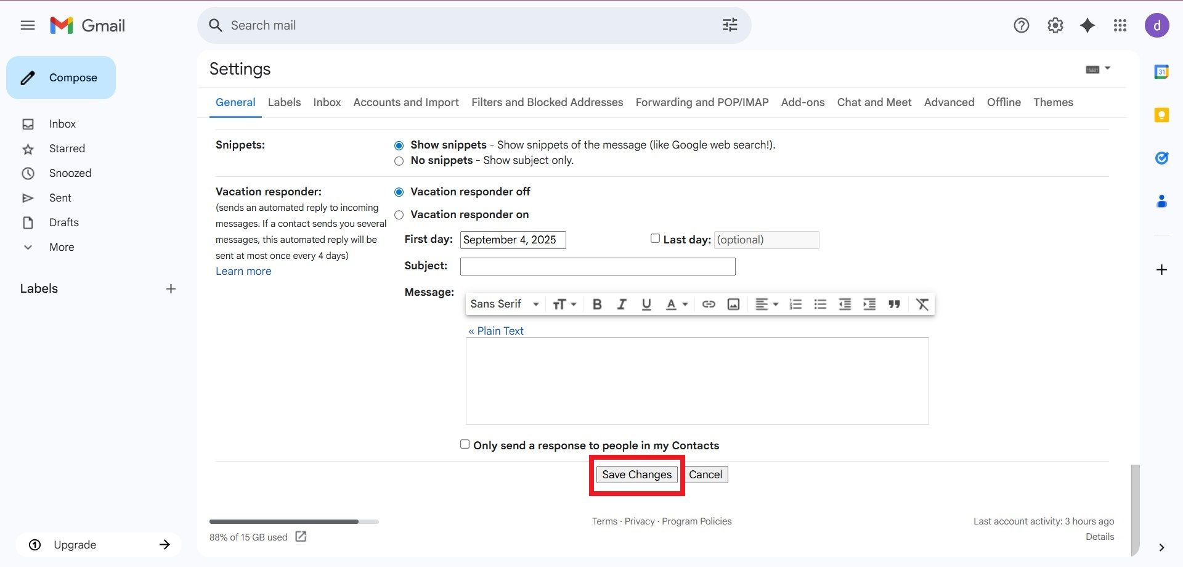Switch to the Filters and Blocked Addresses tab
Screen dimensions: 1183x567
(x=547, y=102)
